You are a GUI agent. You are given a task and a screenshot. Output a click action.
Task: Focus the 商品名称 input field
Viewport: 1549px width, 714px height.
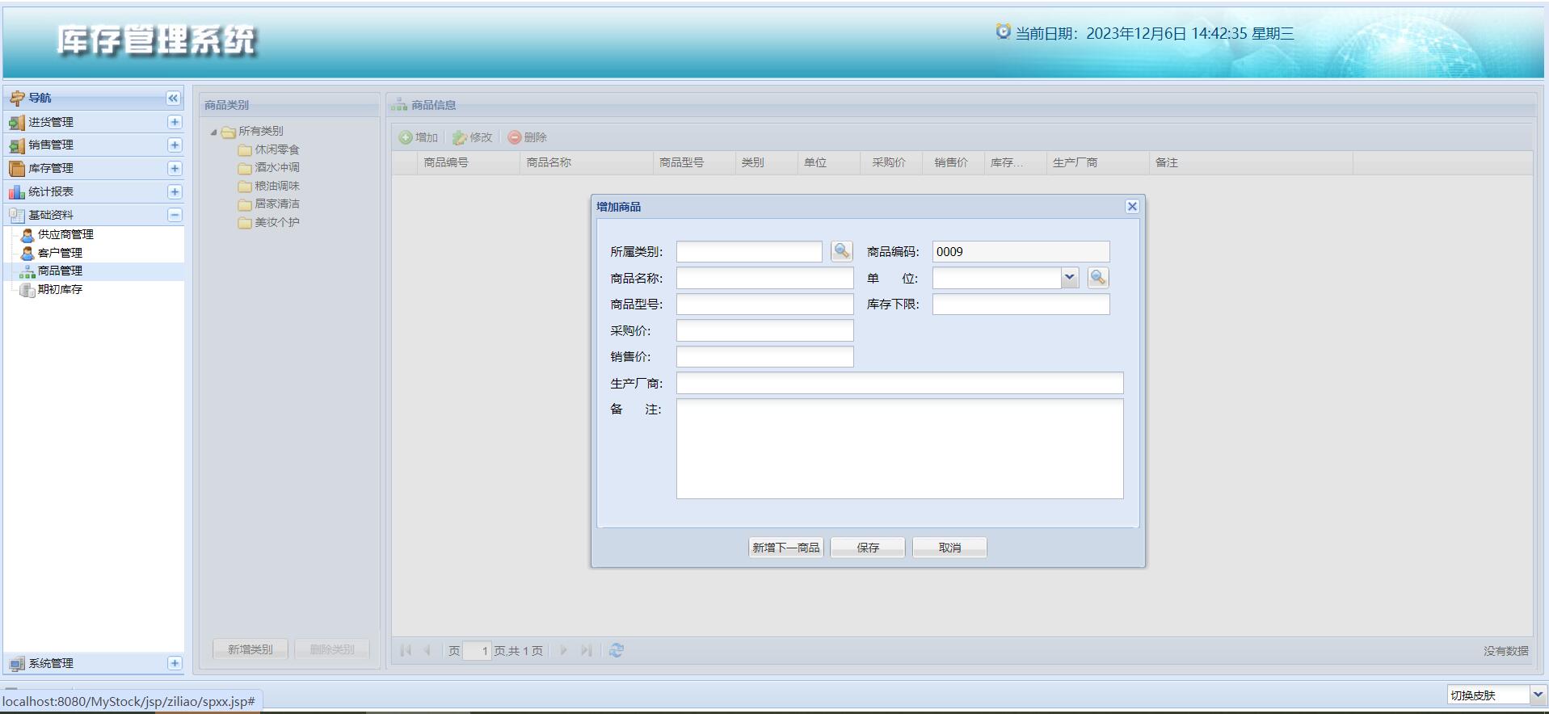(764, 279)
